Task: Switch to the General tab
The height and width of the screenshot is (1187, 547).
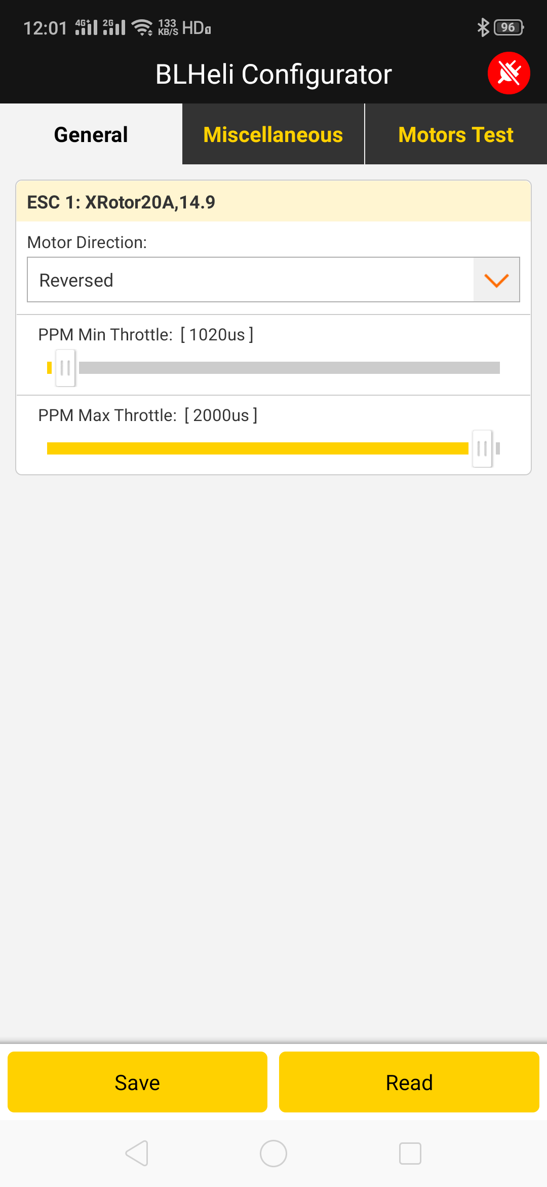Action: (91, 134)
